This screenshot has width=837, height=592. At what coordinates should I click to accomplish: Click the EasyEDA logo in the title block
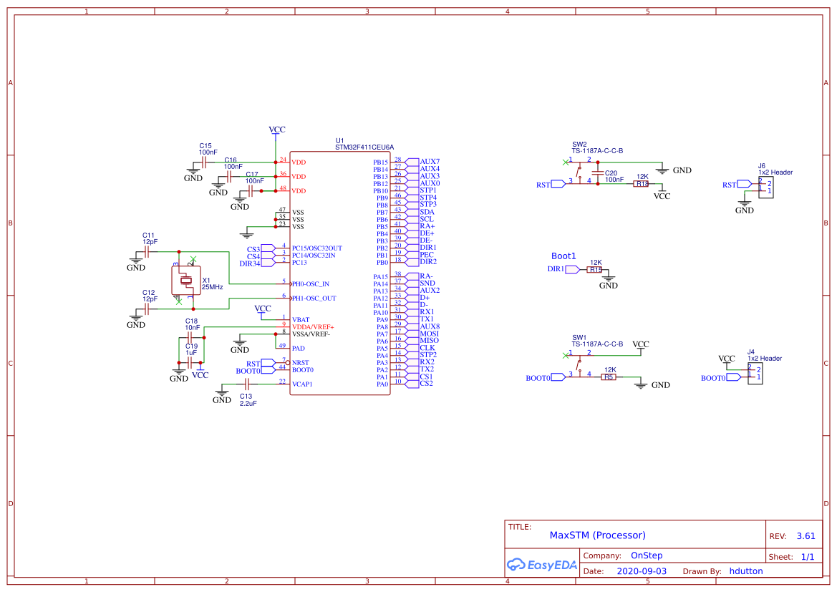pos(541,565)
